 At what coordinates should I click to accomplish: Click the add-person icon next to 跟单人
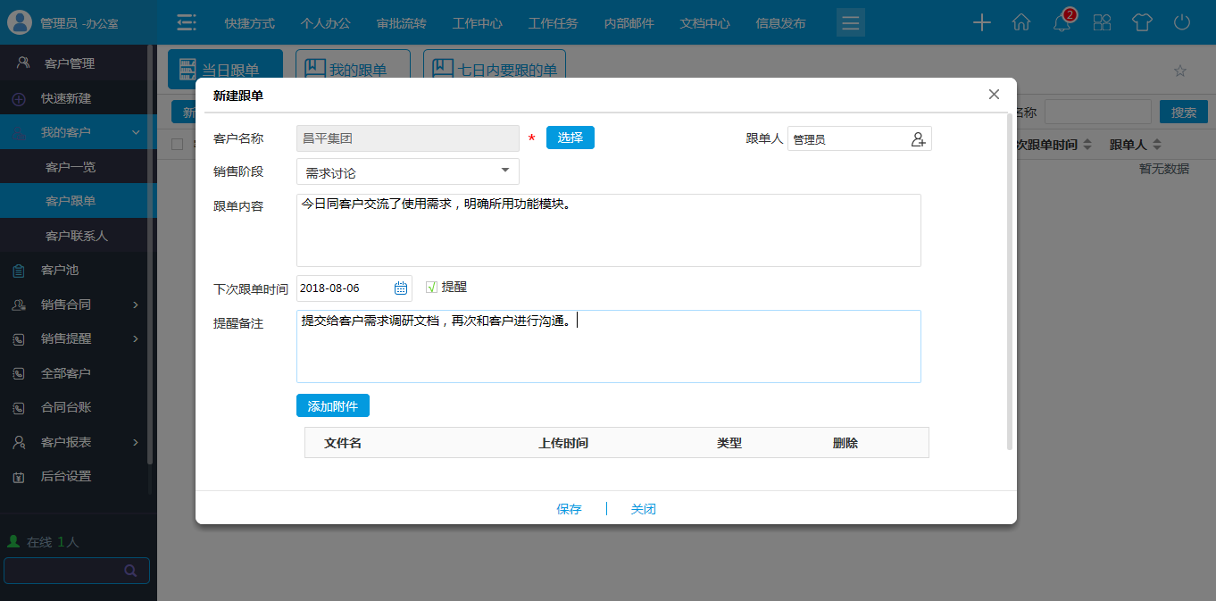[920, 138]
